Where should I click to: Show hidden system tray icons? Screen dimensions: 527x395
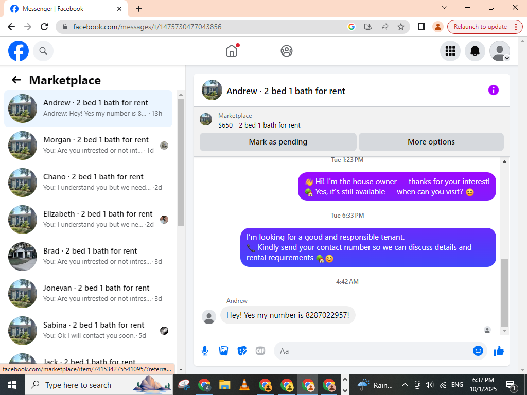[x=405, y=385]
